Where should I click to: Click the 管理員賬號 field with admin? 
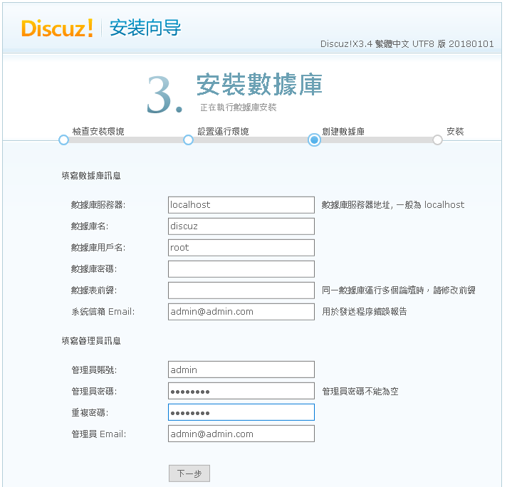click(x=241, y=370)
